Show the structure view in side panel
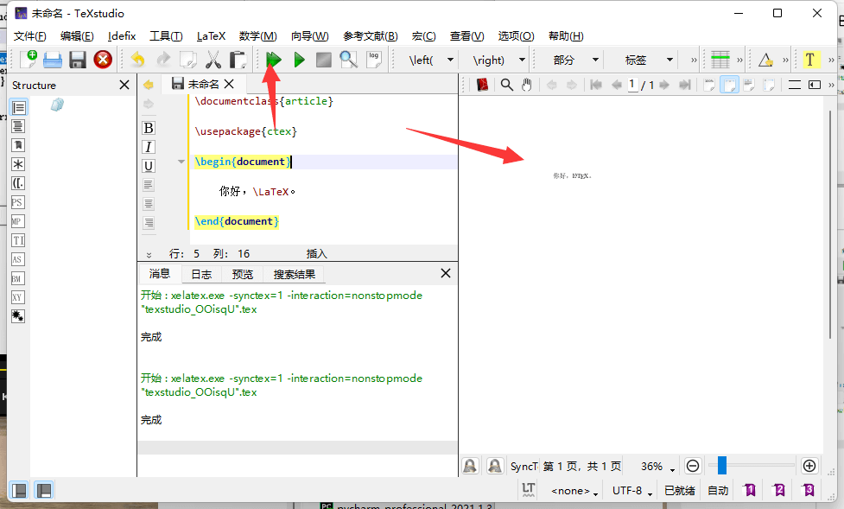Viewport: 844px width, 509px height. pos(18,108)
